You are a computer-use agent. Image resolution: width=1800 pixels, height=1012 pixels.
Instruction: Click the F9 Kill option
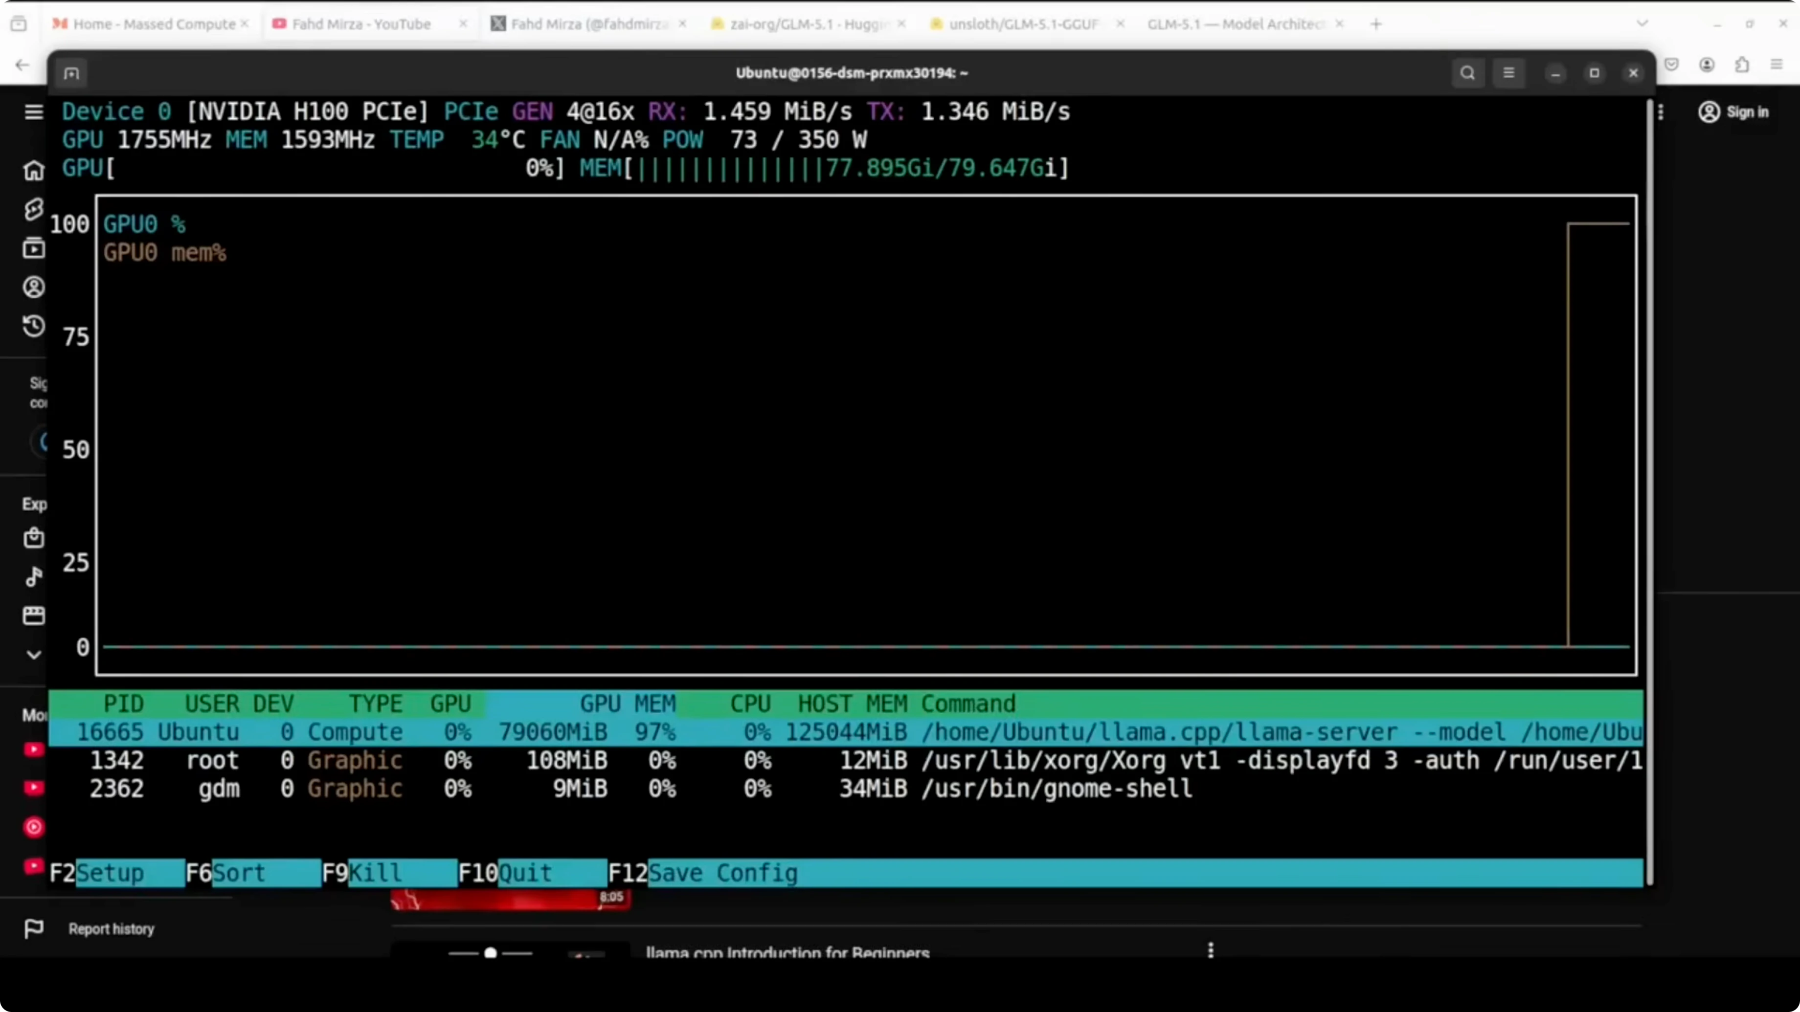(375, 873)
